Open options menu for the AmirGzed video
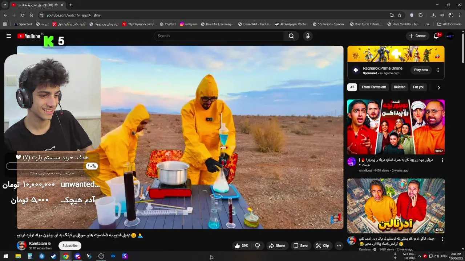Screen dimensions: 465x261 (442, 160)
